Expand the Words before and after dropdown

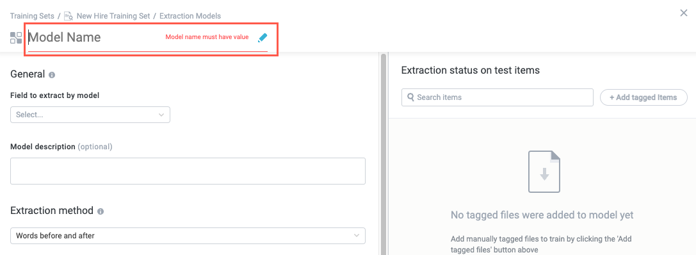tap(188, 236)
